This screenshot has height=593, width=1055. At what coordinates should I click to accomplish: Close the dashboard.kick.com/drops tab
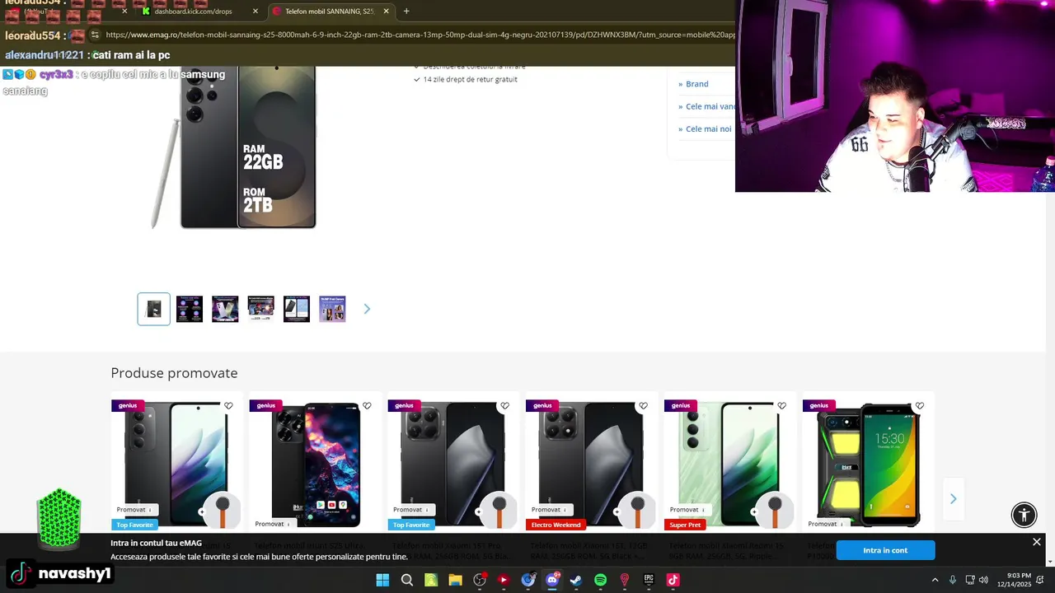pos(256,12)
